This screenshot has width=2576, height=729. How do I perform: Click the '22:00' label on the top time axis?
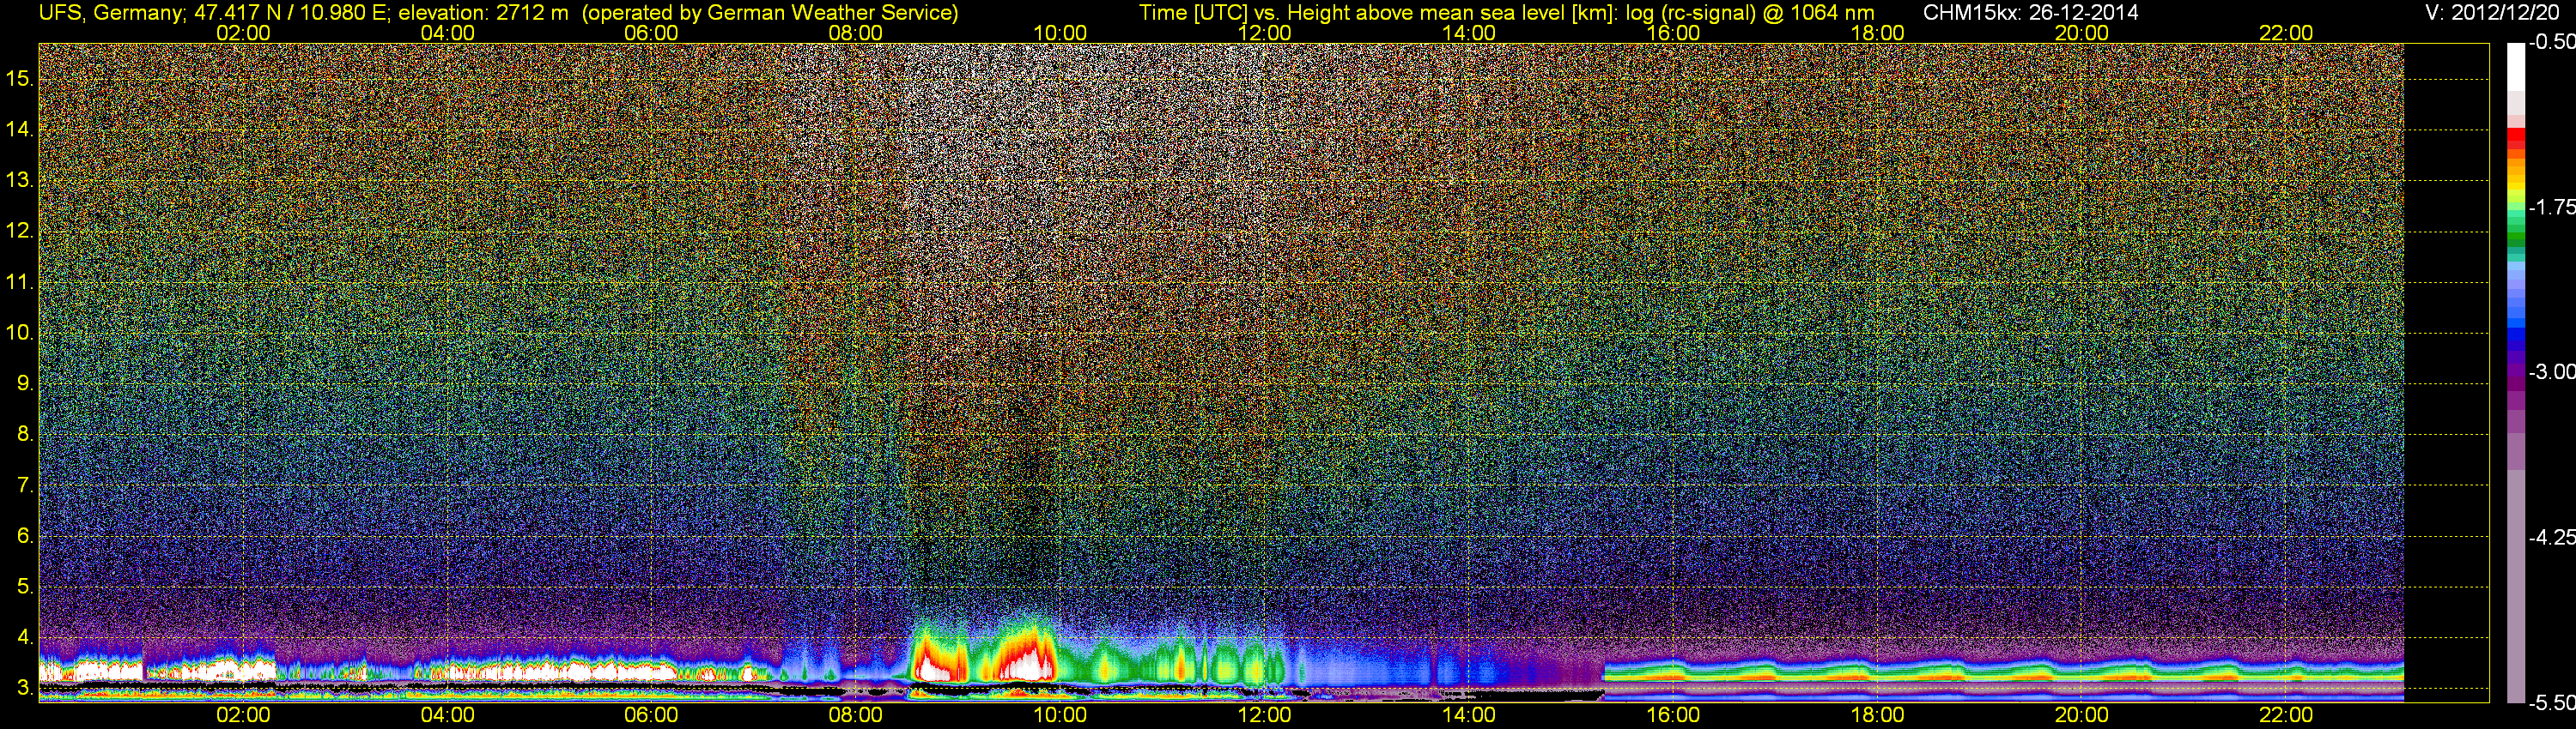tap(2286, 33)
